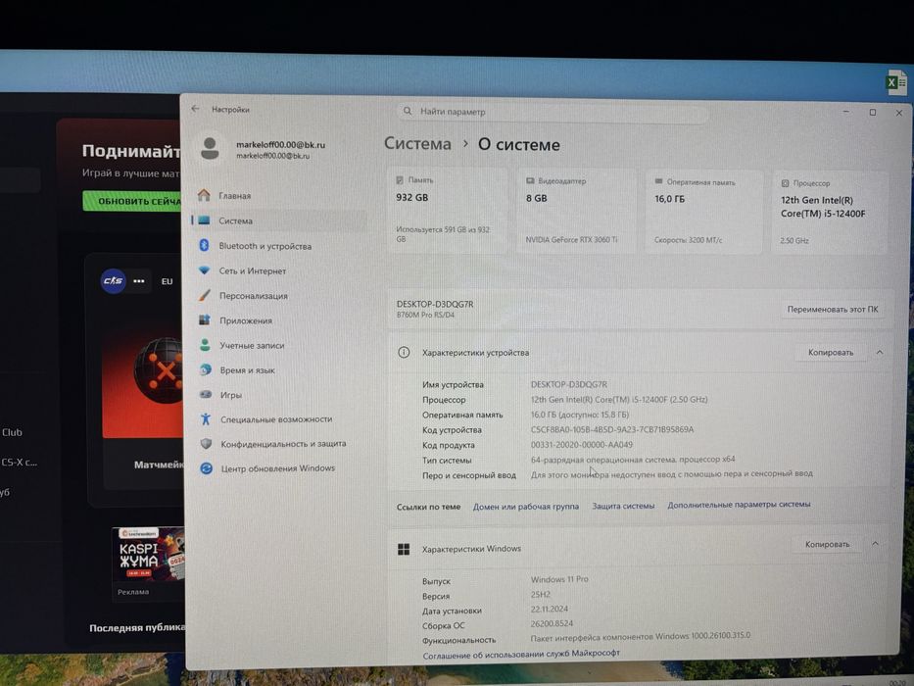Open Соглашение об использовании служб Майкрософт
Screen dimensions: 914x686
(521, 655)
